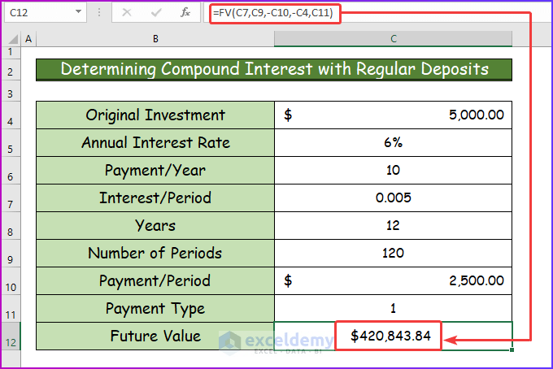
Task: Click the Name Box showing C12
Action: pyautogui.click(x=45, y=13)
